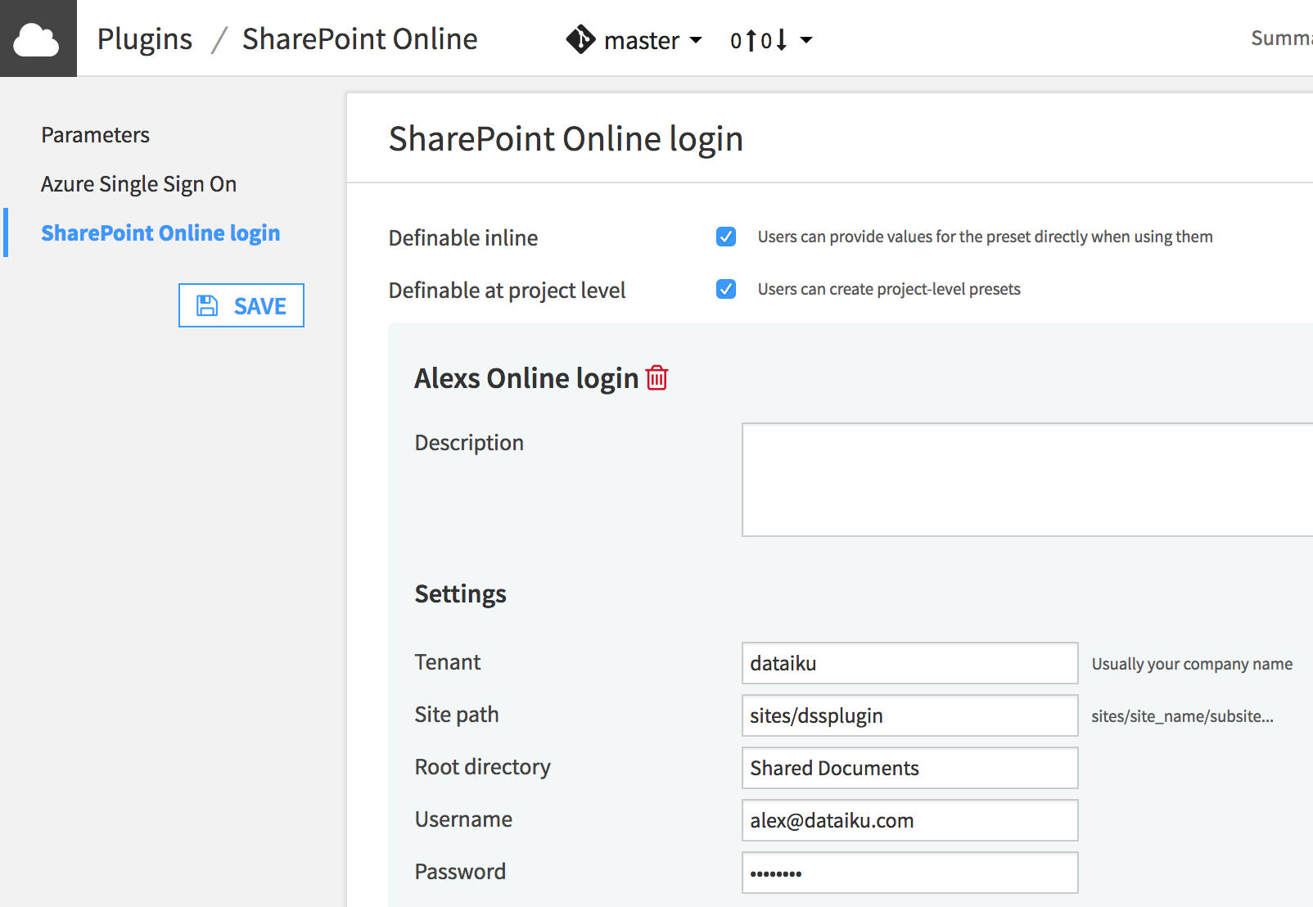Go to the Summary tab
Viewport: 1313px width, 907px height.
(x=1282, y=38)
